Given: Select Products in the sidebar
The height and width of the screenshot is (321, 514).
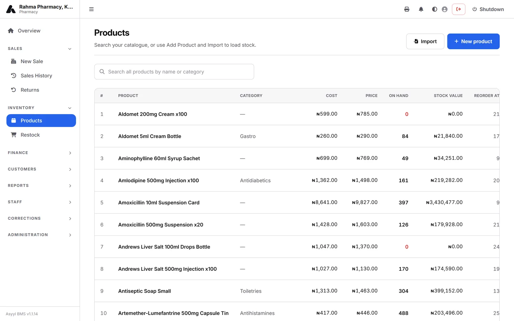Looking at the screenshot, I should click(41, 121).
